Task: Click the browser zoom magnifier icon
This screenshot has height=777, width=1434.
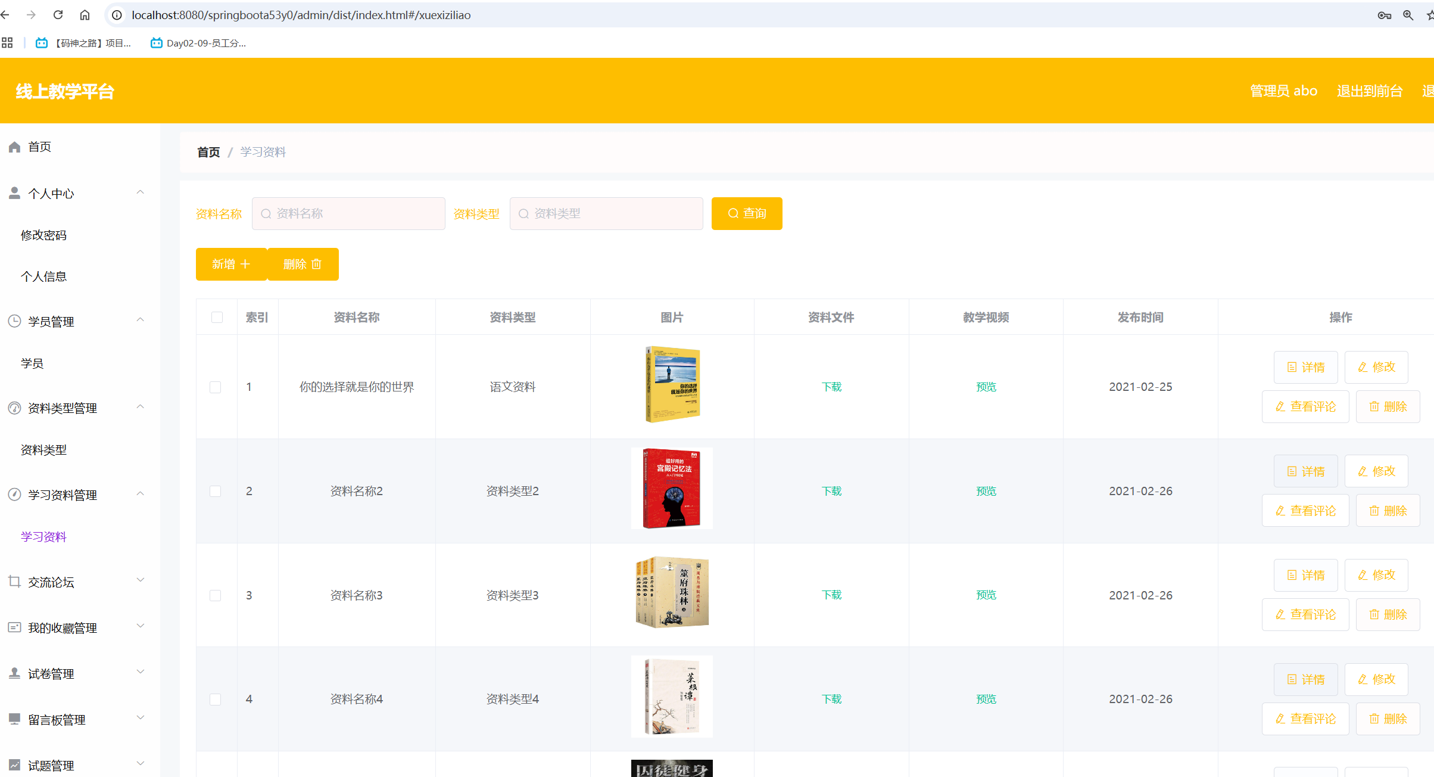Action: (1408, 15)
